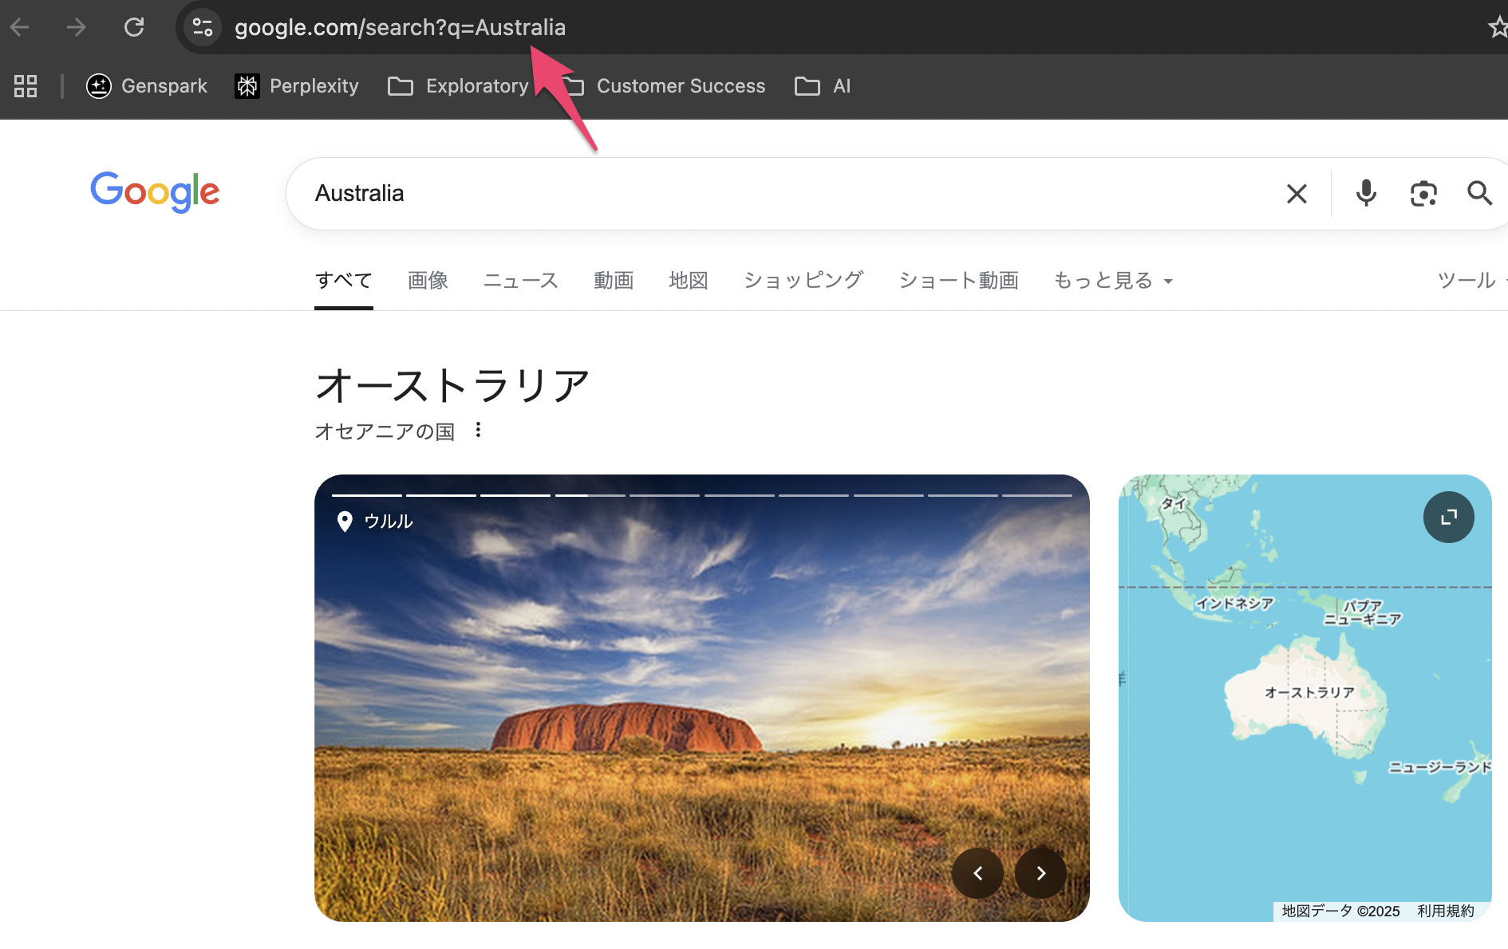Open the three-dot menu beside オセアニアの国
This screenshot has height=949, width=1508.
tap(478, 430)
